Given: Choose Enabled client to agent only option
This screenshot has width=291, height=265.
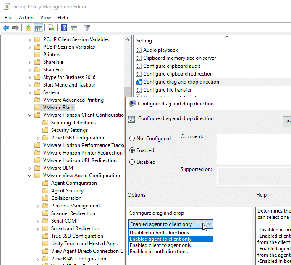Looking at the screenshot, I should coord(171,245).
